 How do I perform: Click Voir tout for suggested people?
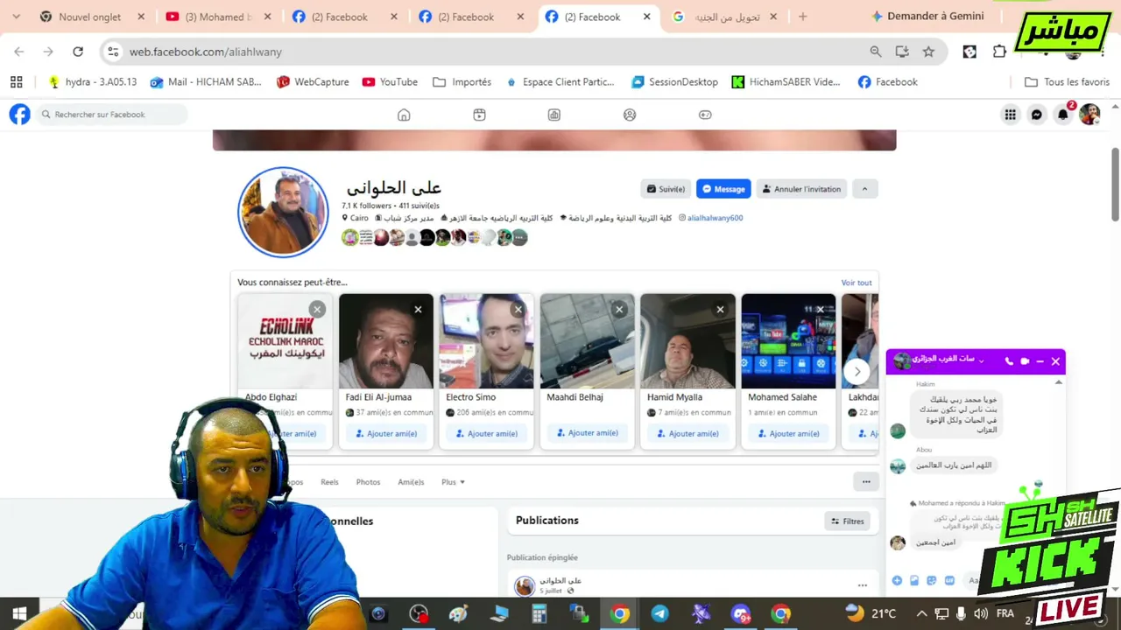click(x=857, y=283)
